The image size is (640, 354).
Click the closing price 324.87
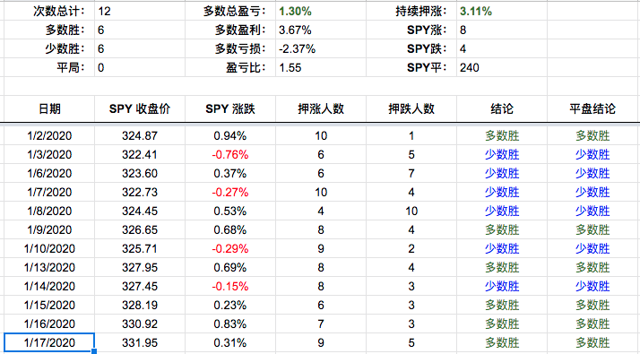click(x=140, y=135)
